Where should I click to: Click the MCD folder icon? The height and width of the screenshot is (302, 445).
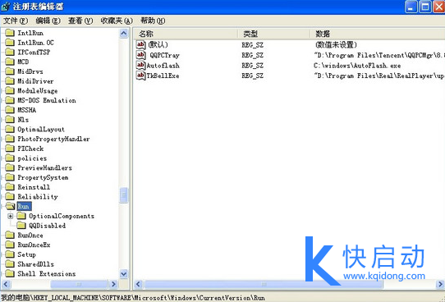tap(10, 62)
